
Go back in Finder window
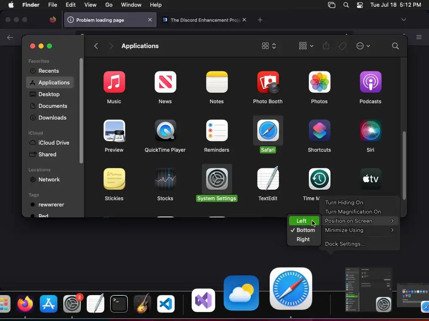point(96,46)
